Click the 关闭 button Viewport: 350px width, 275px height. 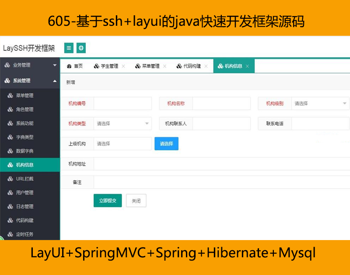pyautogui.click(x=136, y=201)
